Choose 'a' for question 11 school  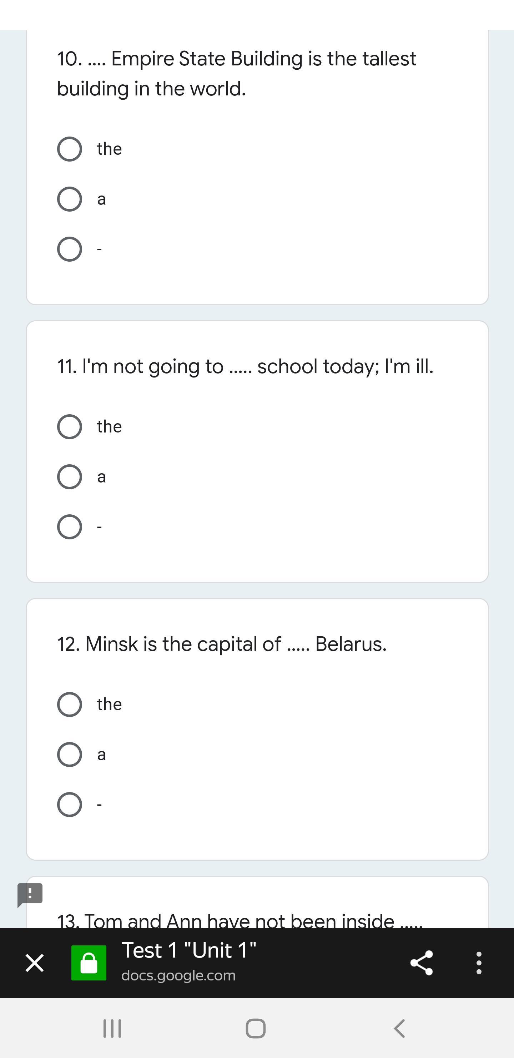point(69,477)
